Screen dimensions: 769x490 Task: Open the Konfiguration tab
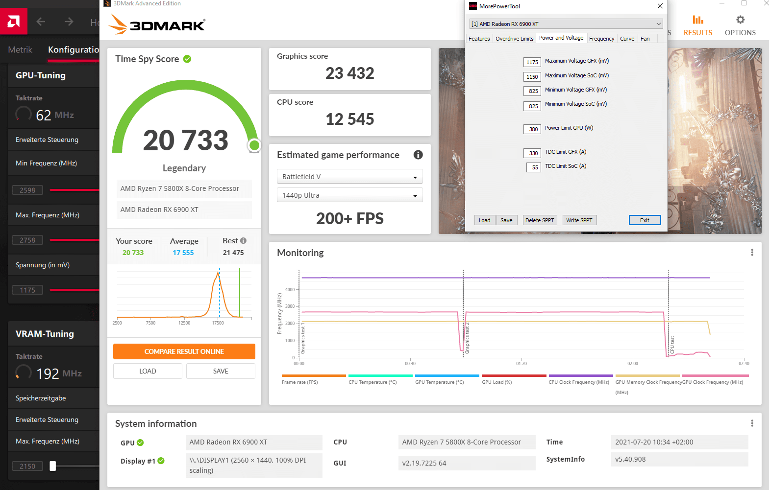74,49
